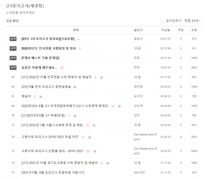Open 7개년 베스트 기출 문제집 notice
This screenshot has width=208, height=179.
point(40,58)
